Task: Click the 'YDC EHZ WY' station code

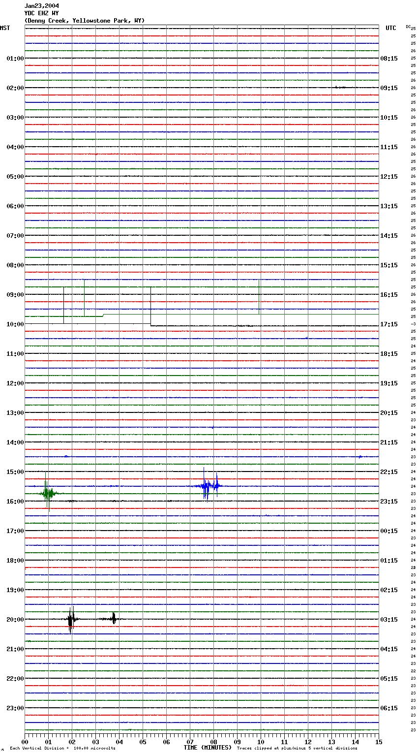Action: pyautogui.click(x=42, y=13)
